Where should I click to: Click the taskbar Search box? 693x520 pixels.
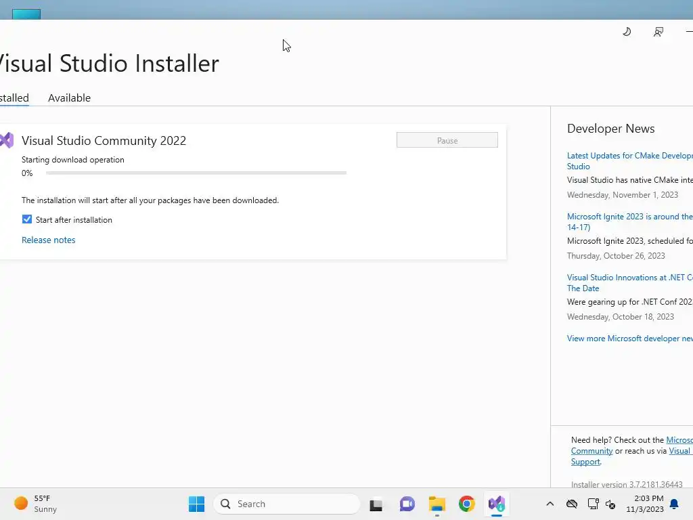click(287, 504)
